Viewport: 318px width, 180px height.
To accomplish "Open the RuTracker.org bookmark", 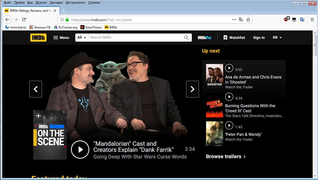I will coord(66,27).
